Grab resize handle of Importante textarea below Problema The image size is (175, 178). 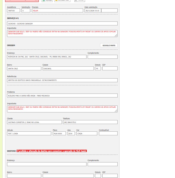coord(116,111)
